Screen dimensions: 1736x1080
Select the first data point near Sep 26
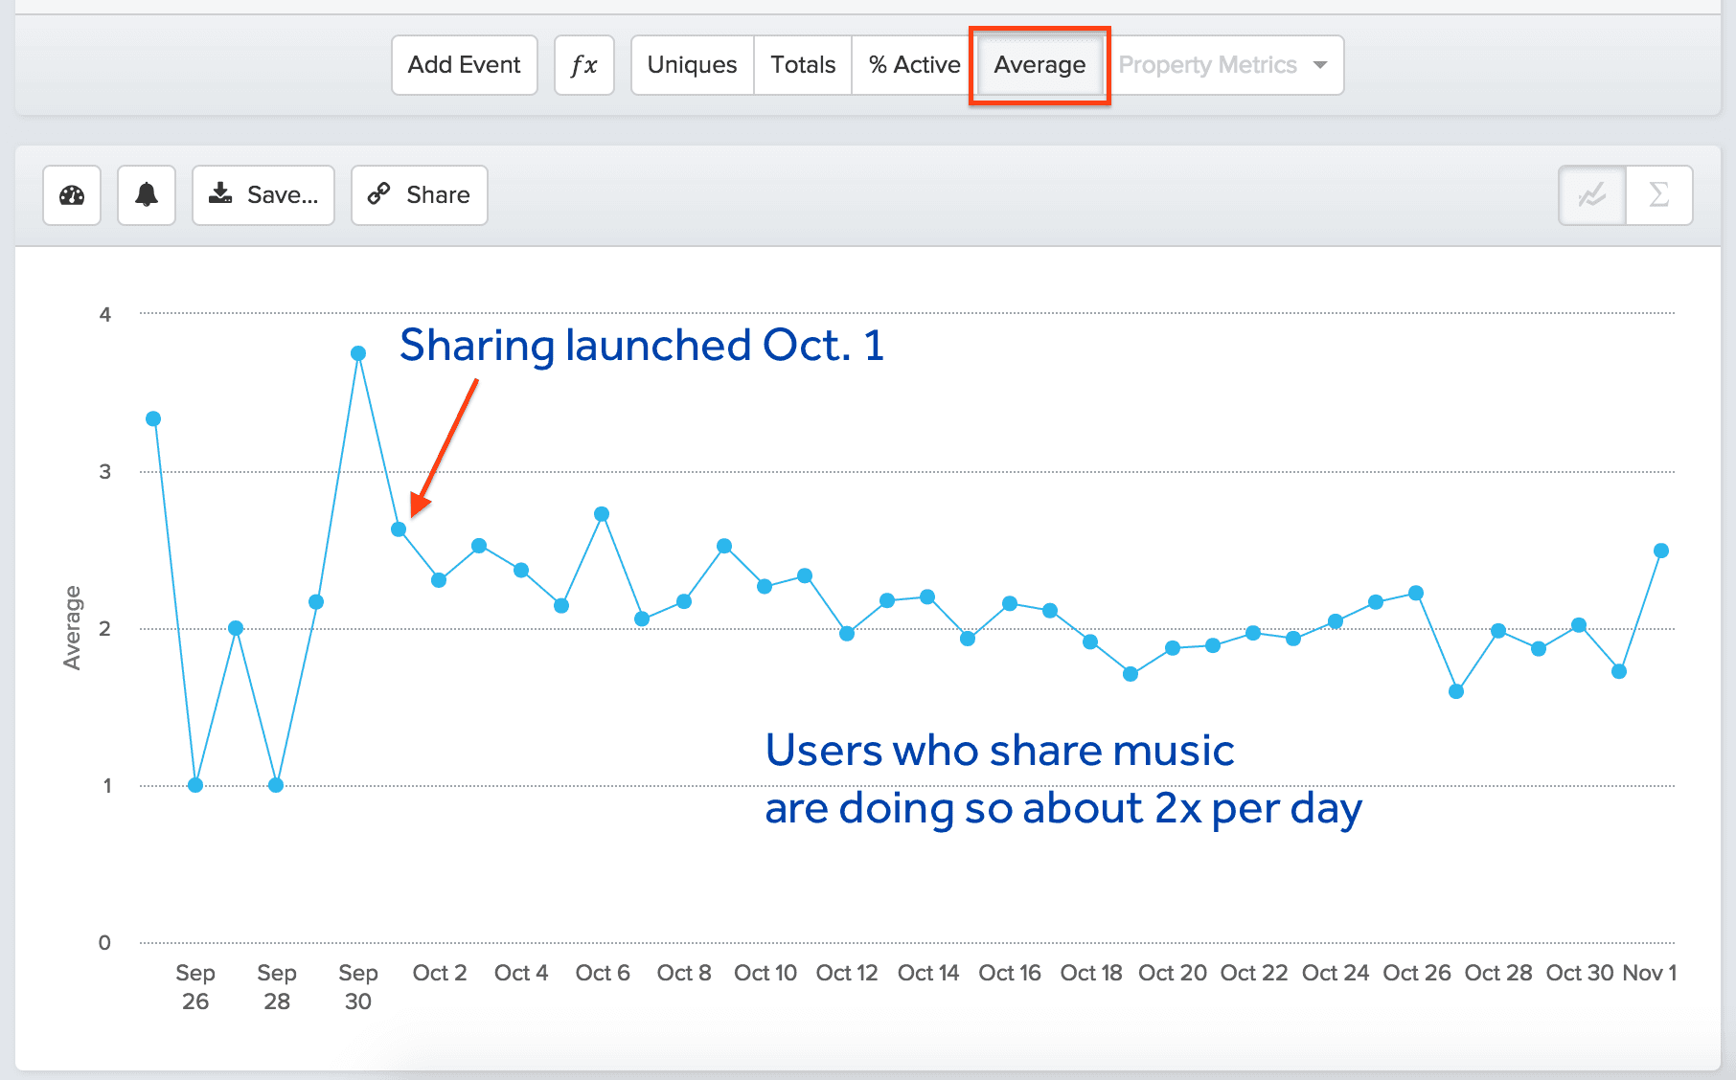coord(153,416)
